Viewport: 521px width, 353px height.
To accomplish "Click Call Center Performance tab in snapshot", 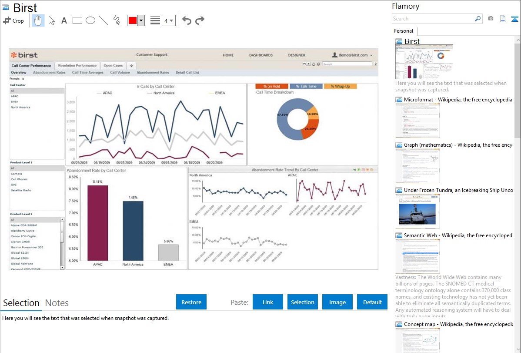I will pyautogui.click(x=31, y=66).
